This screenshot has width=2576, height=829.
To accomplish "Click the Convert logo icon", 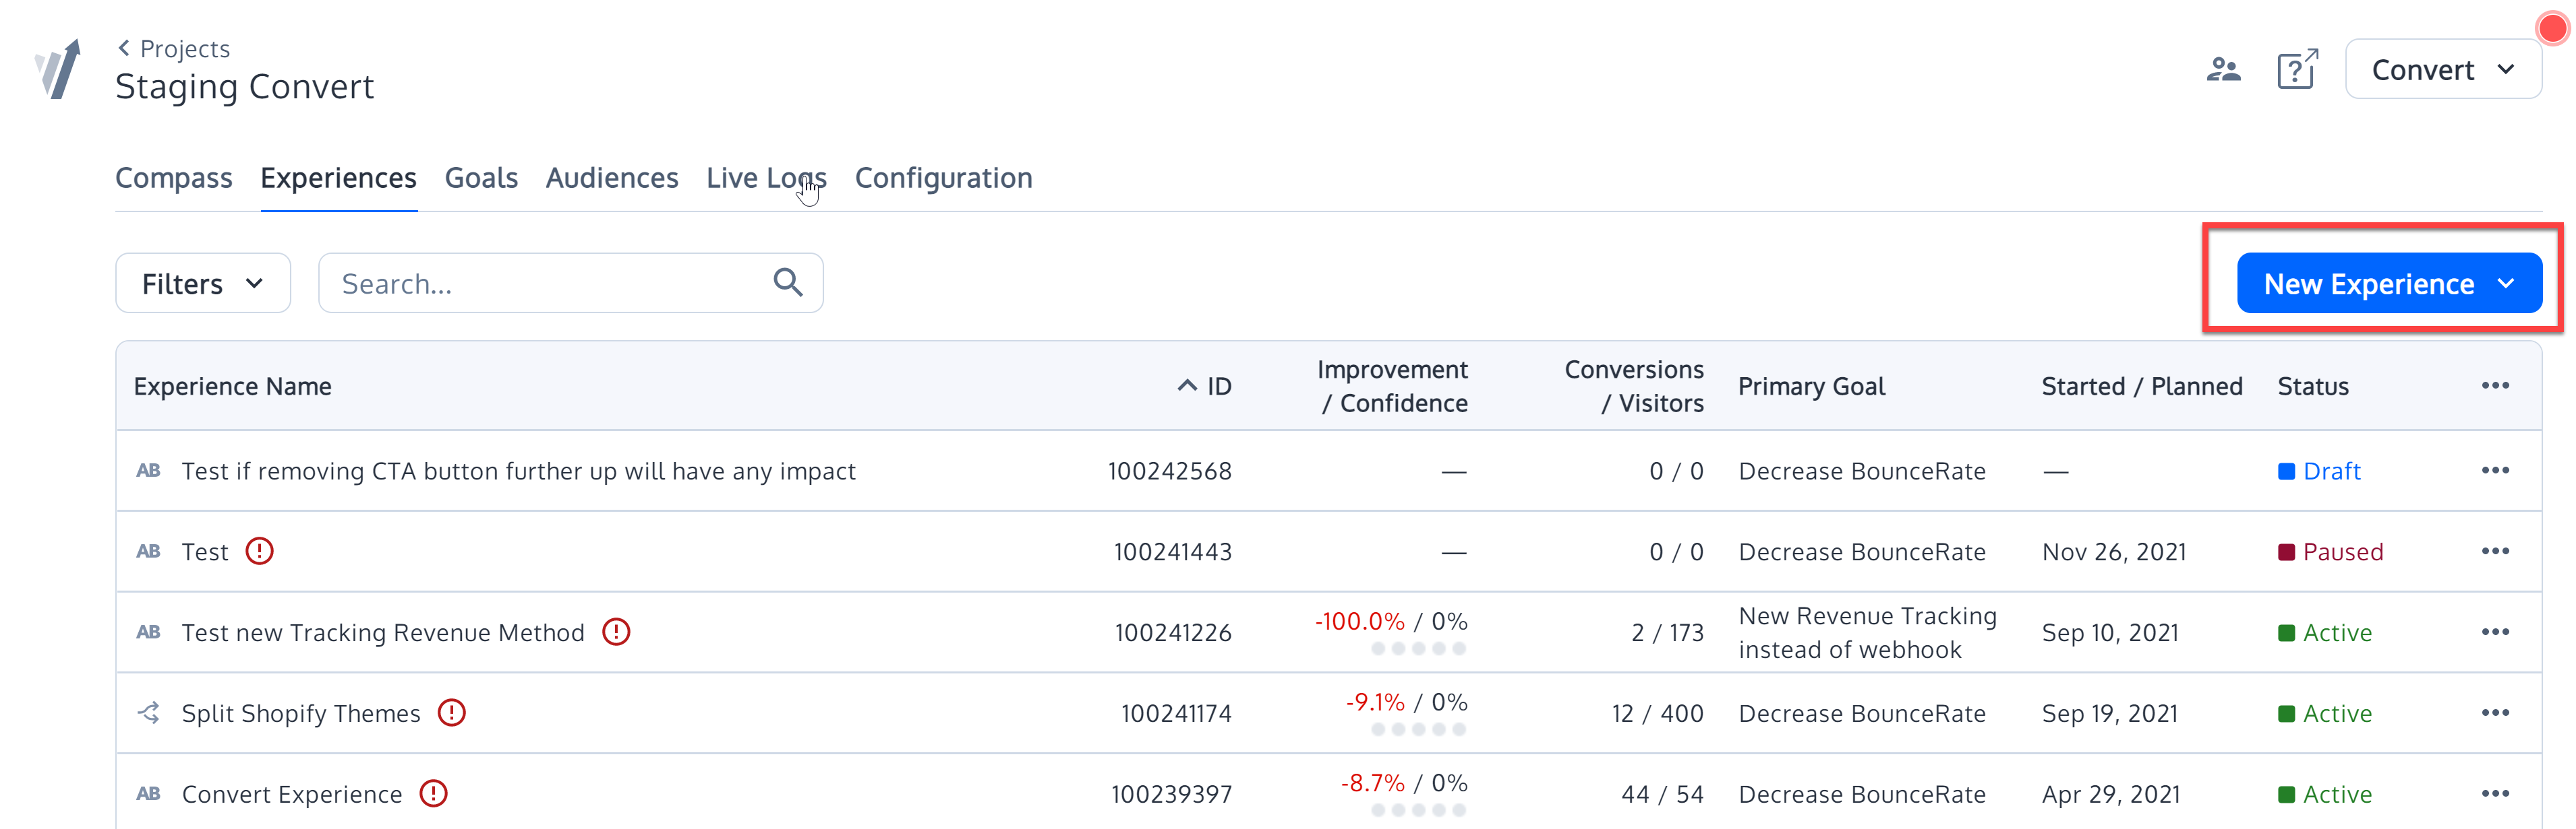I will tap(58, 70).
